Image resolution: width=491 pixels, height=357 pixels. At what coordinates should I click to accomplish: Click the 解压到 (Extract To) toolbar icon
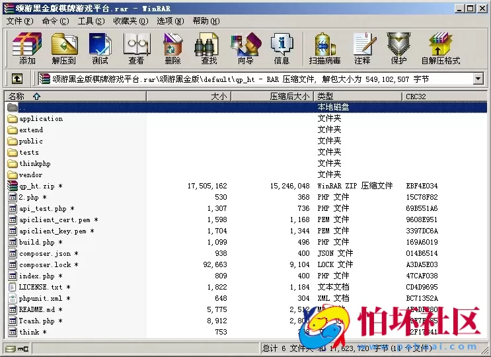coord(64,48)
